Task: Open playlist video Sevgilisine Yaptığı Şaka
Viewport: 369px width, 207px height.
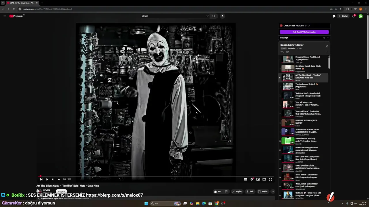Action: point(303,69)
